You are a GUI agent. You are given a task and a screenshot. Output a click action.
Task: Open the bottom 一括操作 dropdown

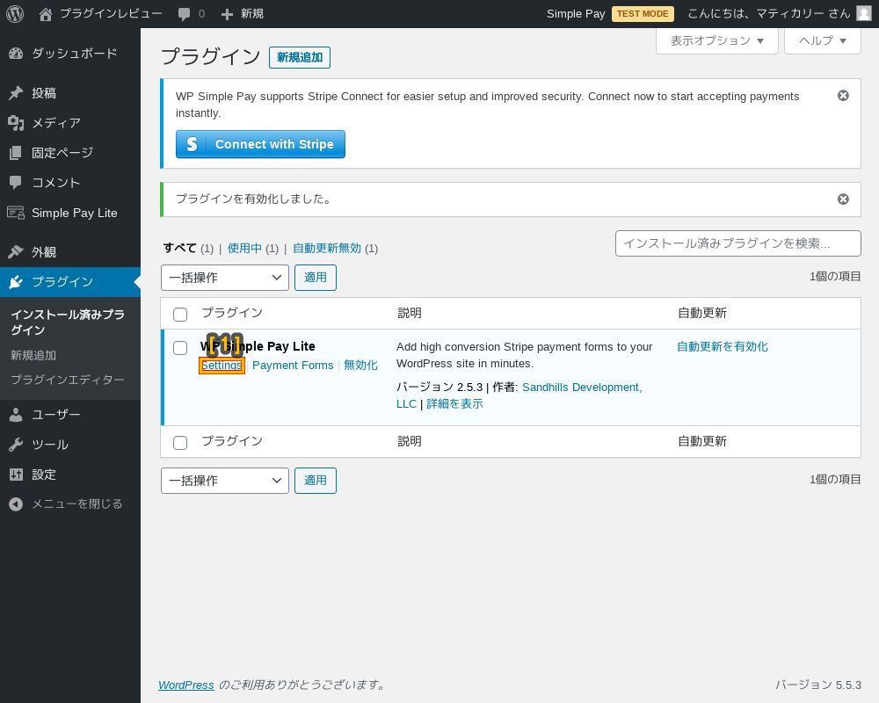(225, 481)
